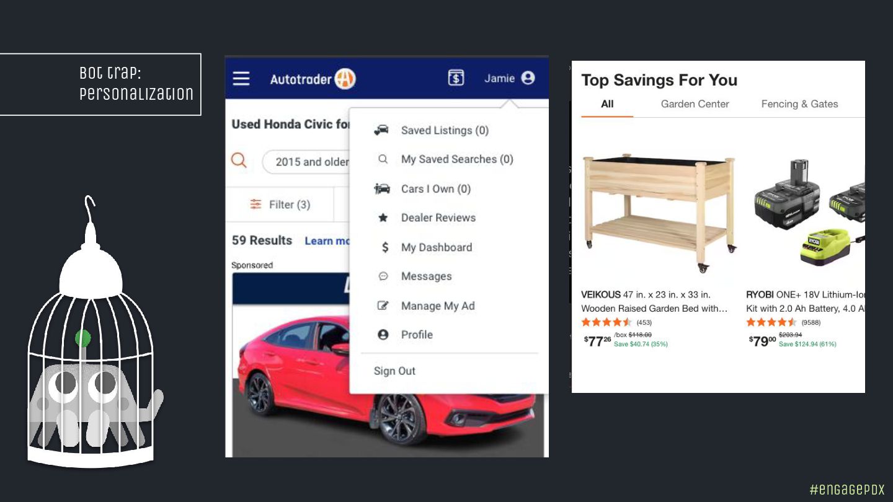
Task: Click the Autotrader logo
Action: coord(313,79)
